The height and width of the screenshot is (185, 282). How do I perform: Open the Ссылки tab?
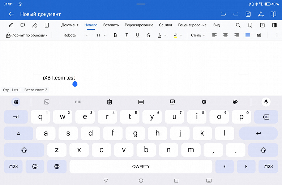166,25
